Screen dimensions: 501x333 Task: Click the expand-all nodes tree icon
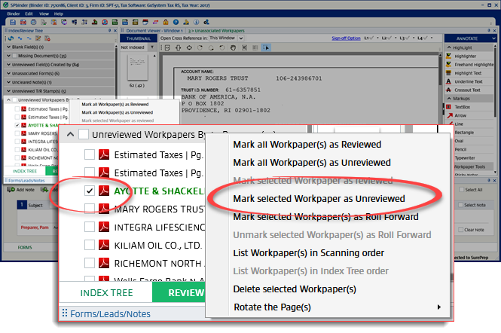click(x=20, y=38)
